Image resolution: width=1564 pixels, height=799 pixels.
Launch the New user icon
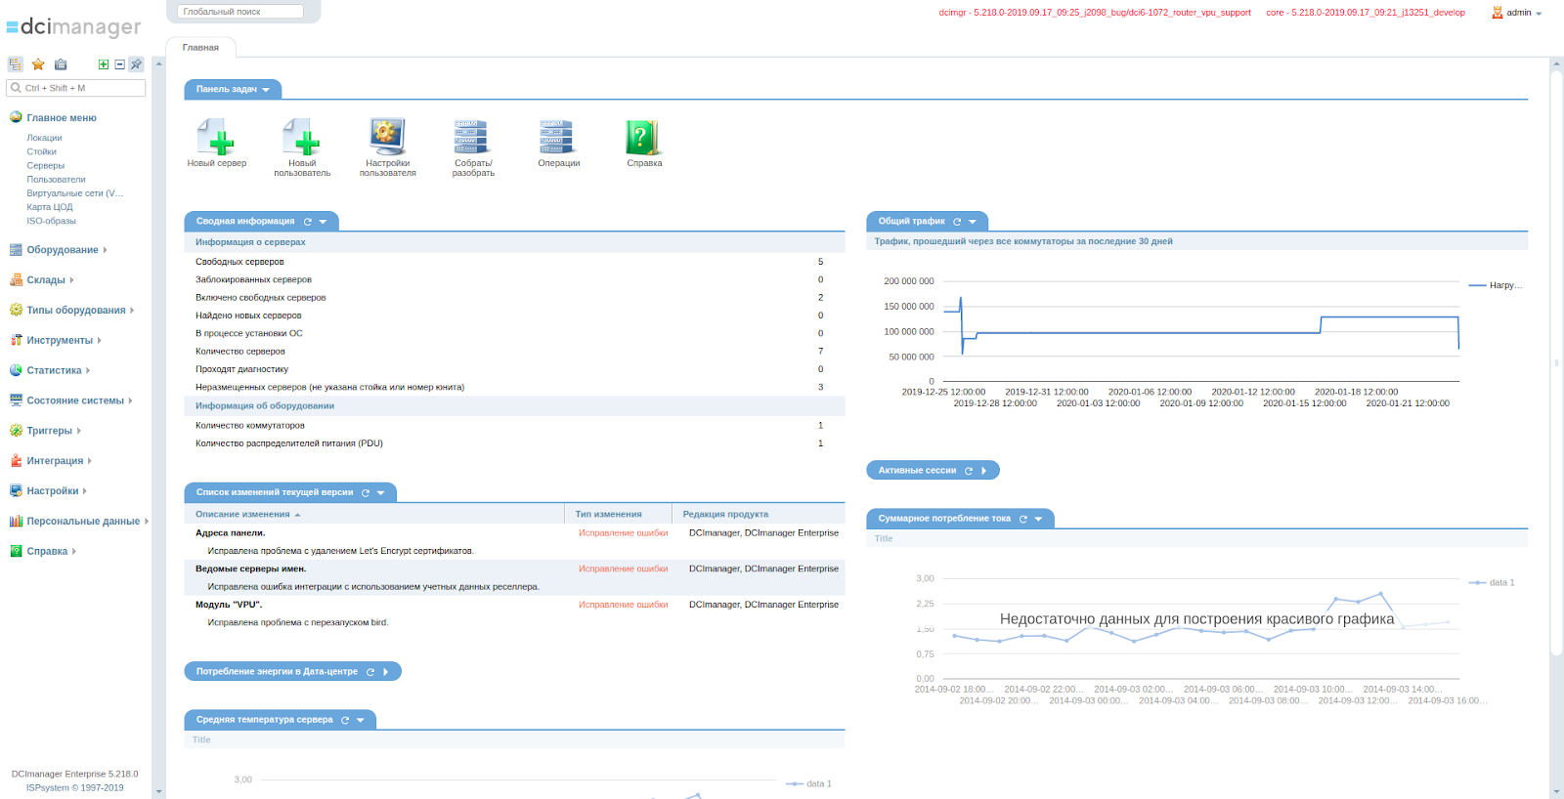pyautogui.click(x=302, y=147)
